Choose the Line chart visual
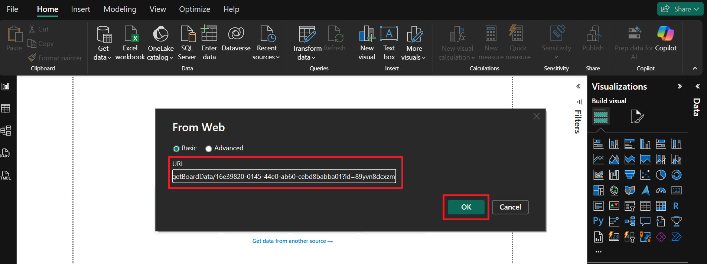This screenshot has height=264, width=707. pyautogui.click(x=598, y=159)
